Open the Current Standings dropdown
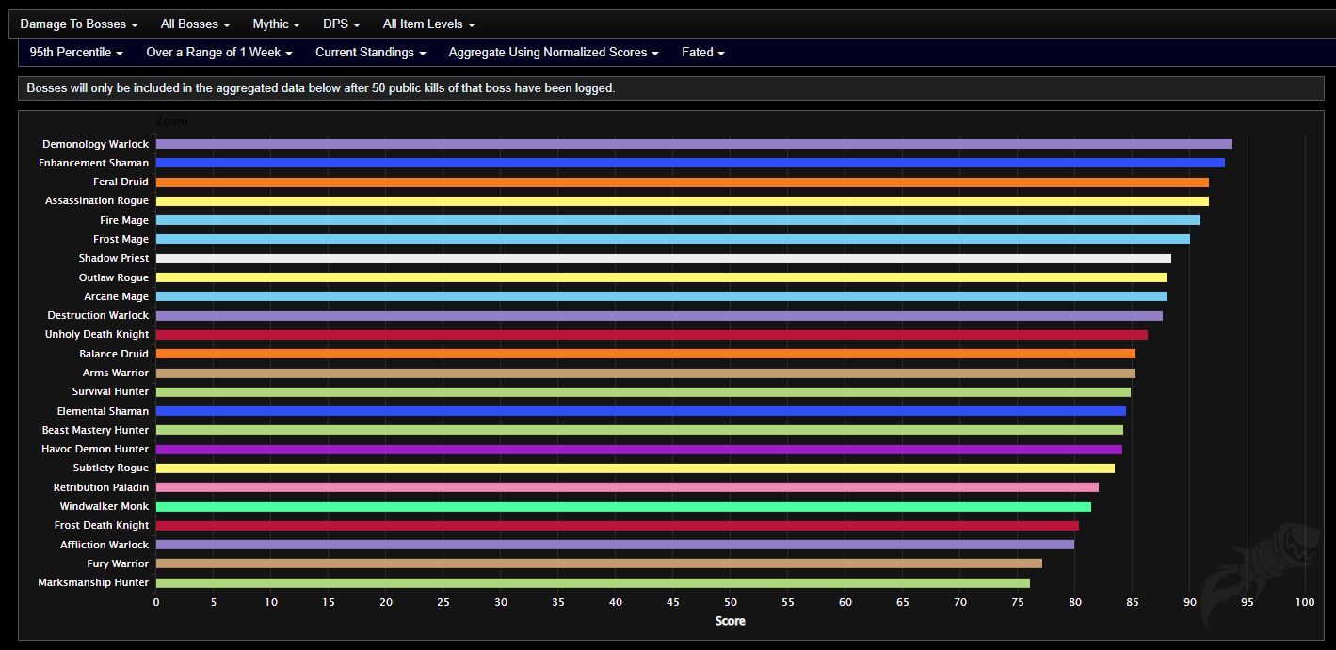Image resolution: width=1336 pixels, height=650 pixels. (370, 53)
